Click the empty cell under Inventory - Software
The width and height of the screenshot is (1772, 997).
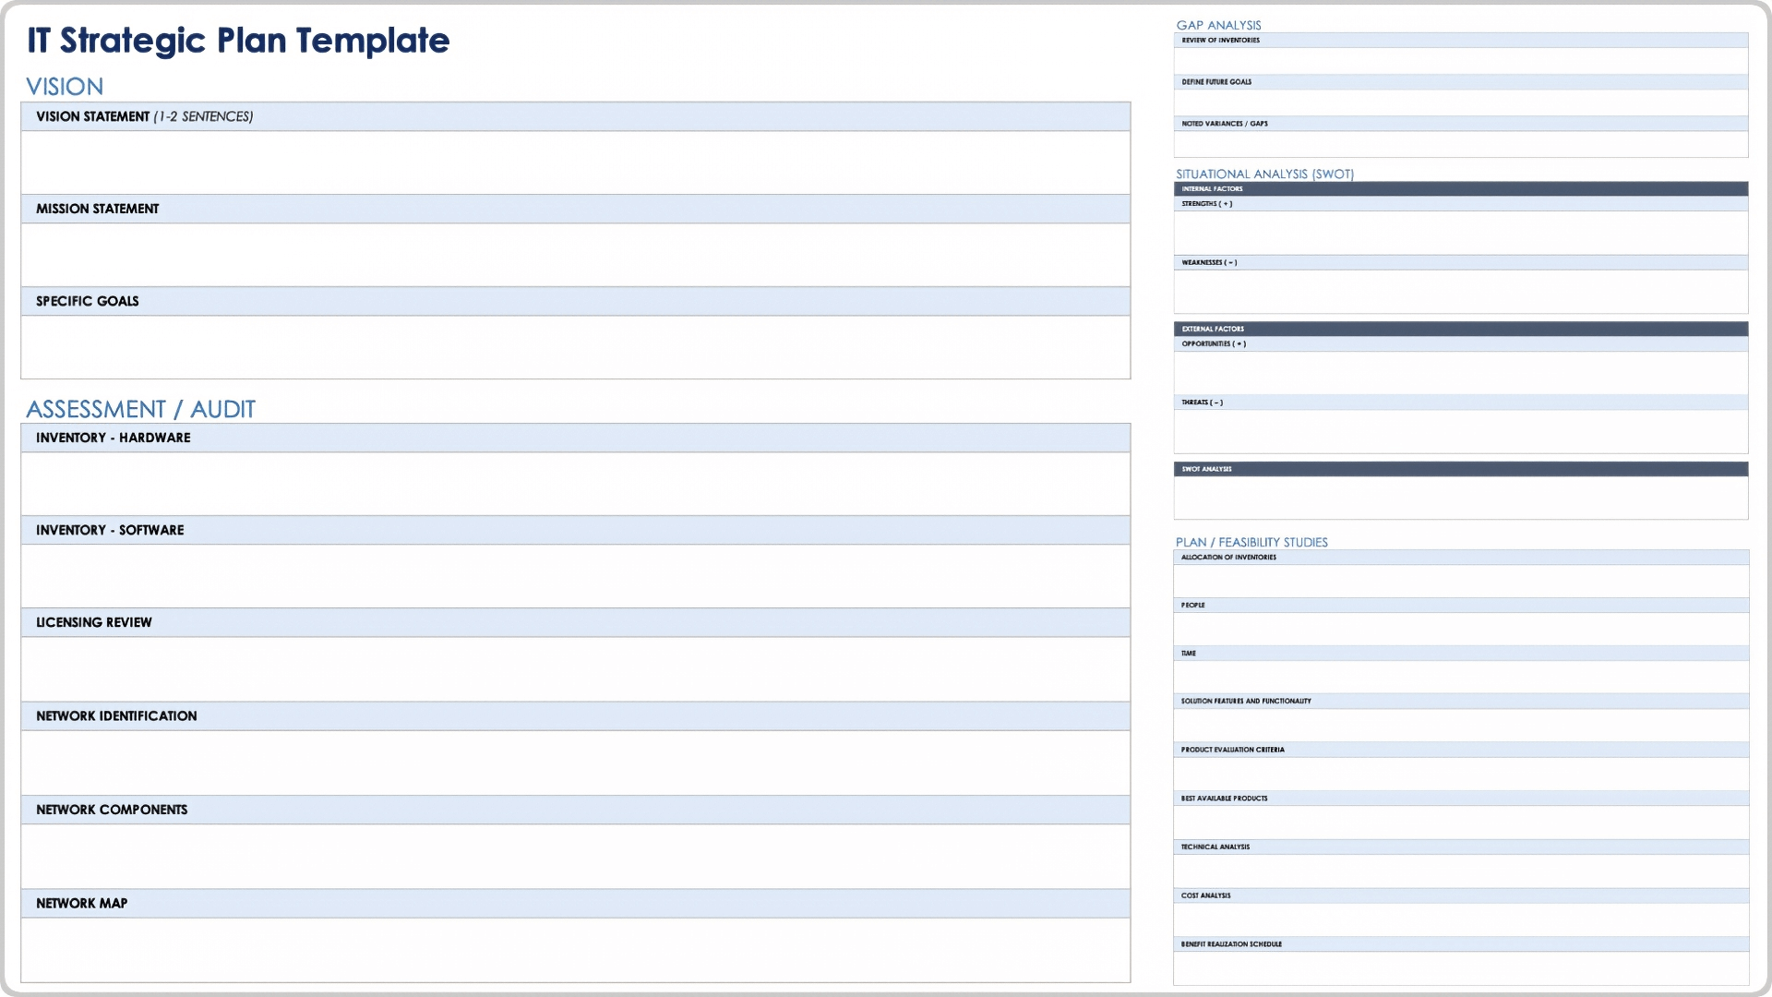575,576
